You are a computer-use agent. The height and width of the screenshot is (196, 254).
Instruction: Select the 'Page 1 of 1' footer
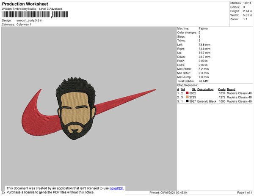point(244,193)
